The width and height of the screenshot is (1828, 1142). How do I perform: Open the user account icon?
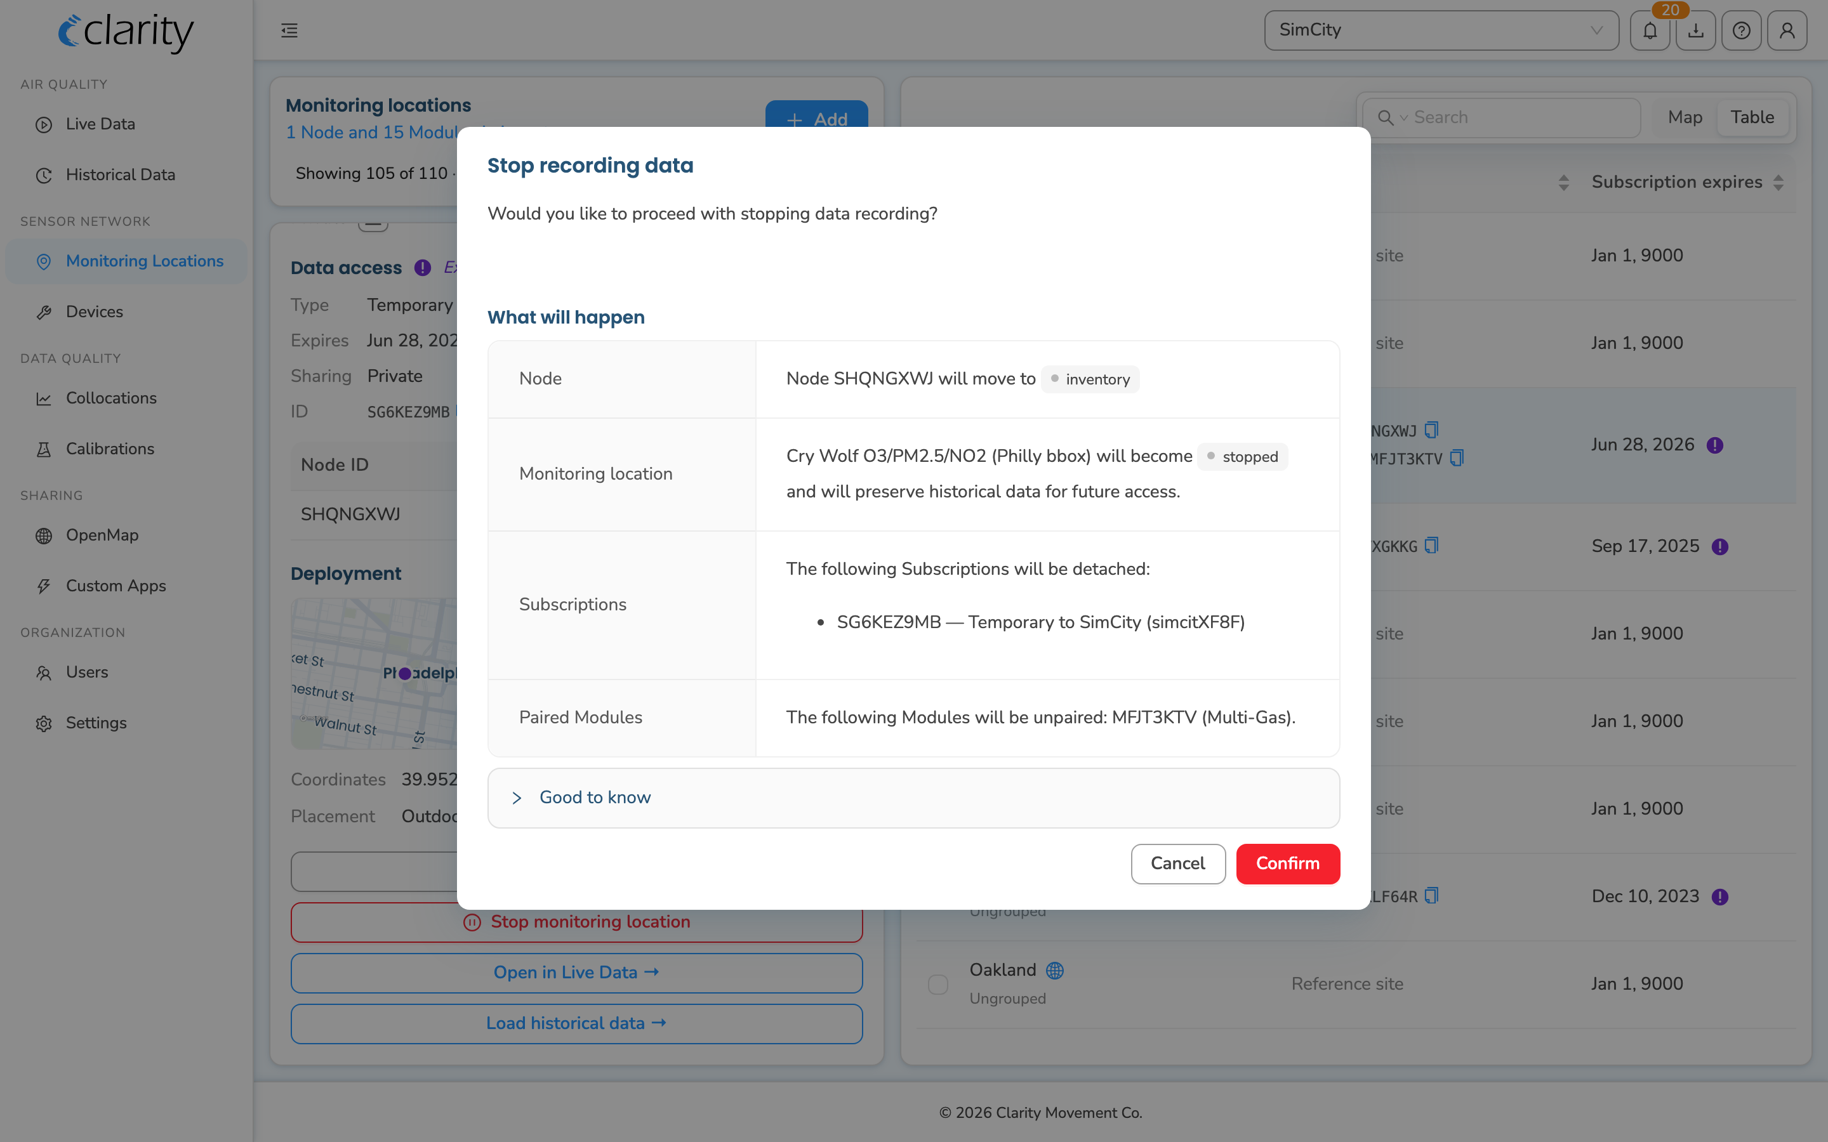[x=1787, y=31]
